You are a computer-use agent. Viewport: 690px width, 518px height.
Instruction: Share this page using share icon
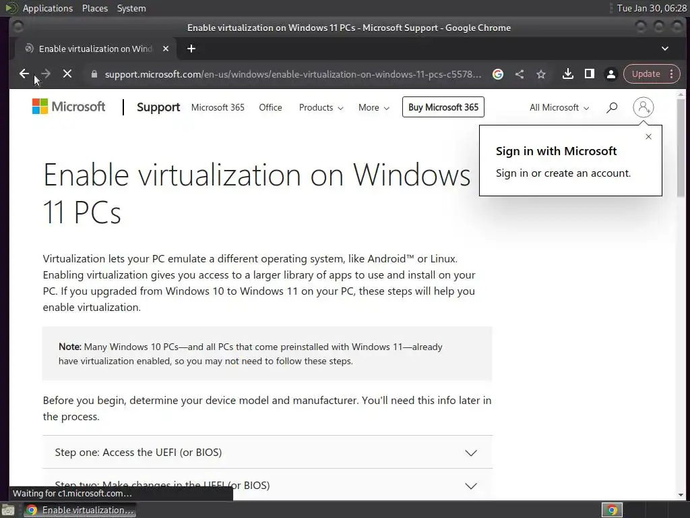click(520, 74)
